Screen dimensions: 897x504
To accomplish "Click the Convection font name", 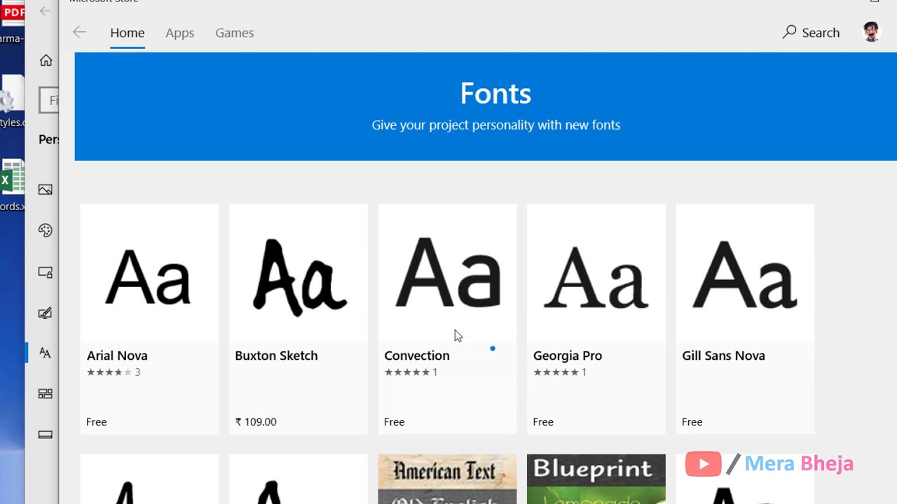I will [417, 356].
